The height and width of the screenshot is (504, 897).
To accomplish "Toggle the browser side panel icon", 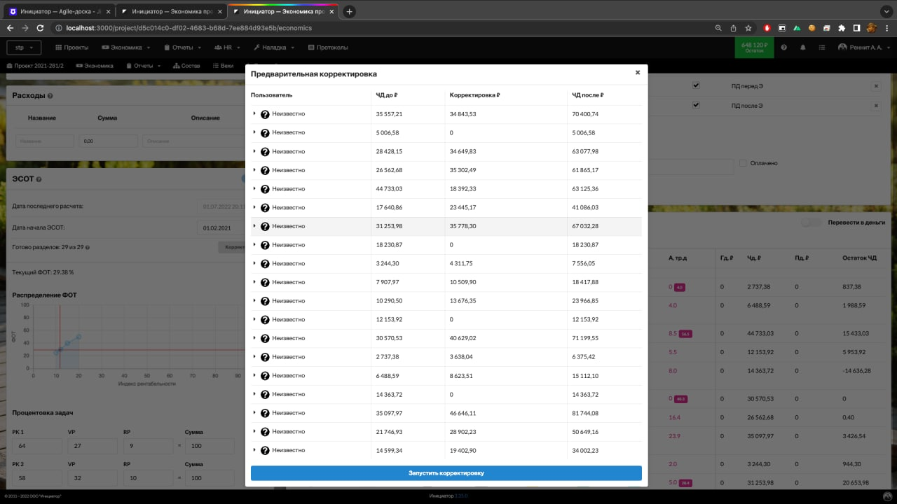I will pos(856,28).
